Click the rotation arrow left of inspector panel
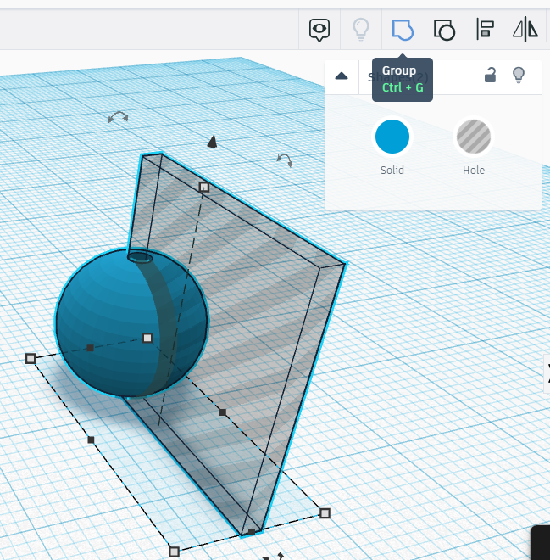The width and height of the screenshot is (550, 560). click(285, 160)
